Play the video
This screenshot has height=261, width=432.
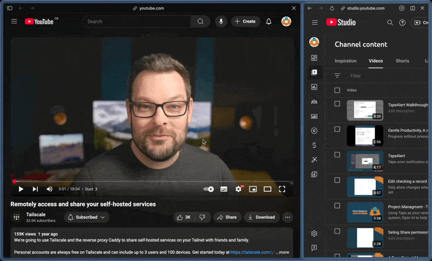[21, 189]
